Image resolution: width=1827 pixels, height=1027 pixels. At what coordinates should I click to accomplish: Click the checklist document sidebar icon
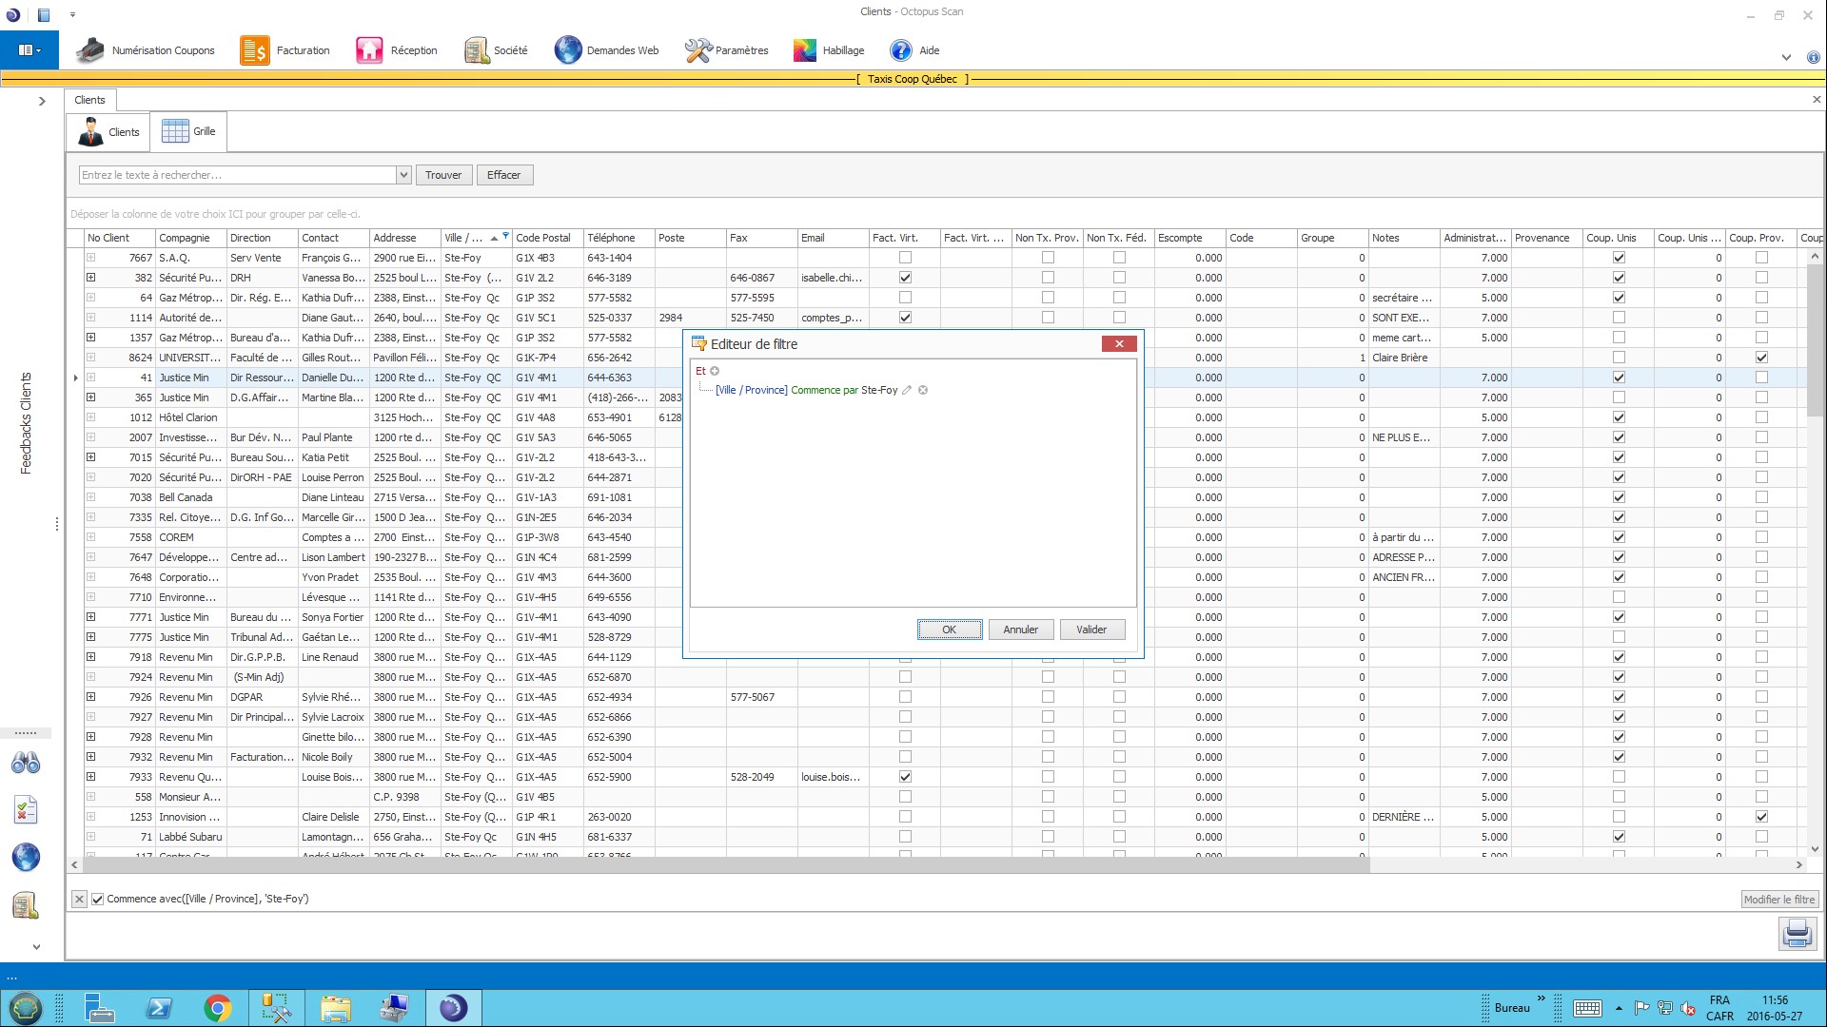[26, 809]
